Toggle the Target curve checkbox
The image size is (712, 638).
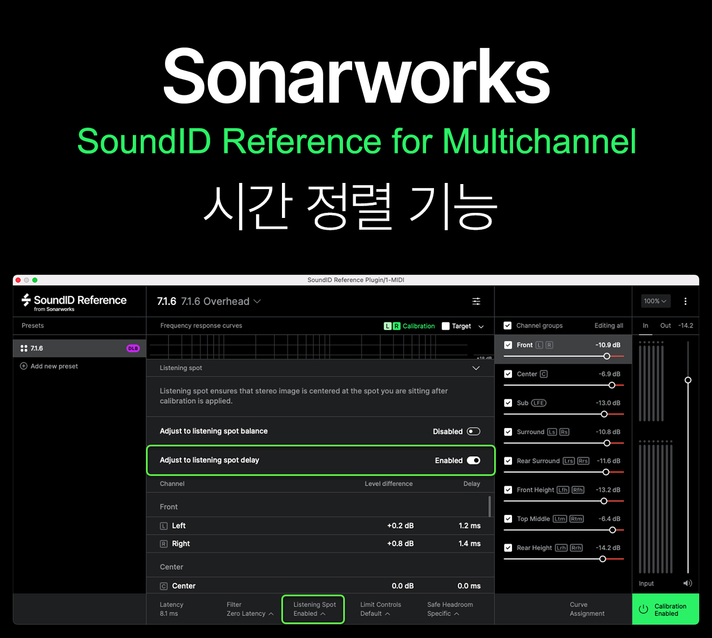coord(446,326)
